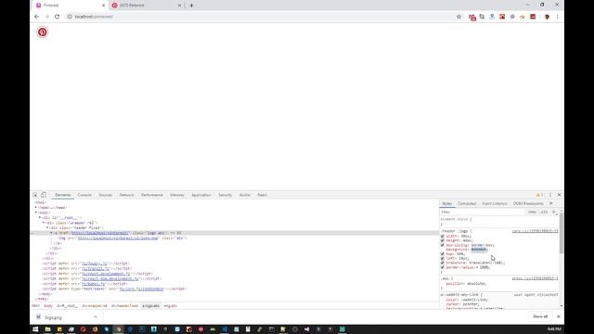The height and width of the screenshot is (334, 594).
Task: Bookmark this page with the star icon
Action: pyautogui.click(x=458, y=17)
